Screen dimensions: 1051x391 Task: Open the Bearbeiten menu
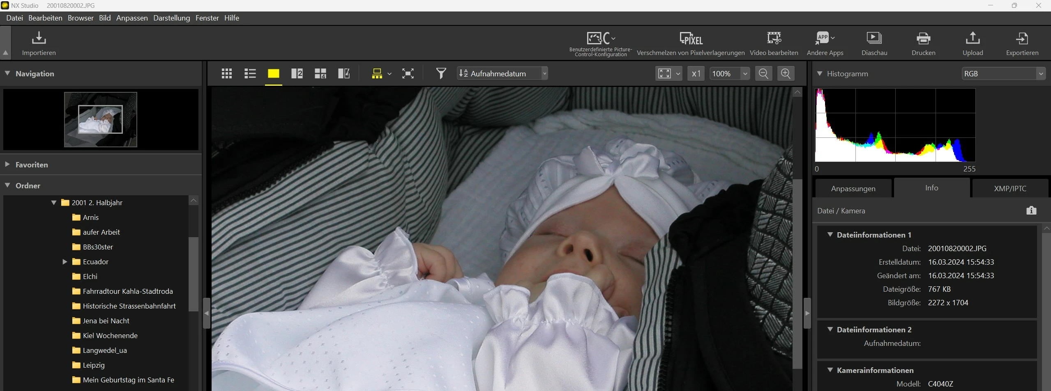pos(45,18)
